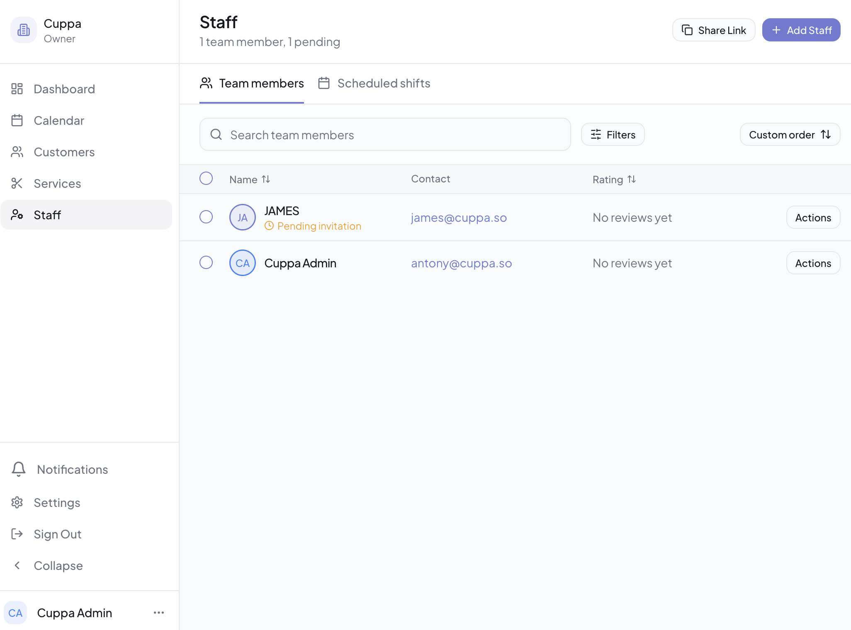This screenshot has width=851, height=630.
Task: Toggle the select-all checkbox in table header
Action: coord(206,178)
